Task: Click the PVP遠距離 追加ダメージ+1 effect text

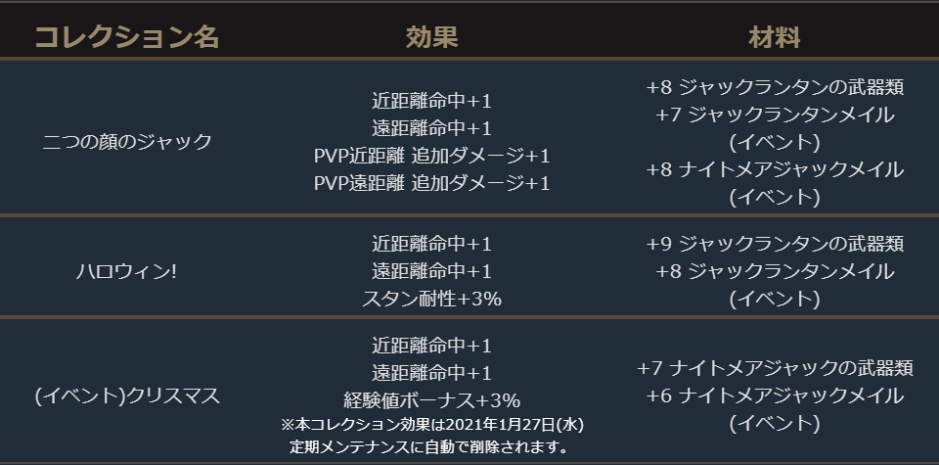Action: coord(431,183)
